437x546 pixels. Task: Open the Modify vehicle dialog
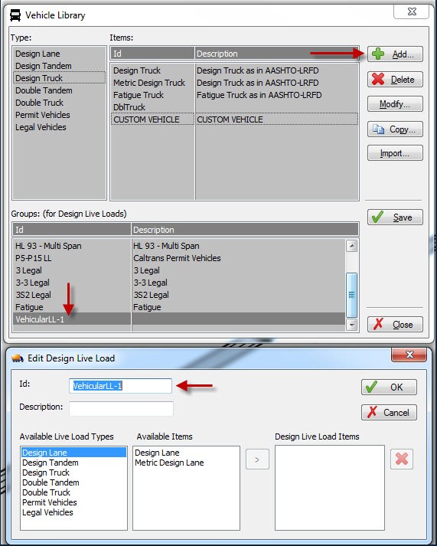(395, 104)
